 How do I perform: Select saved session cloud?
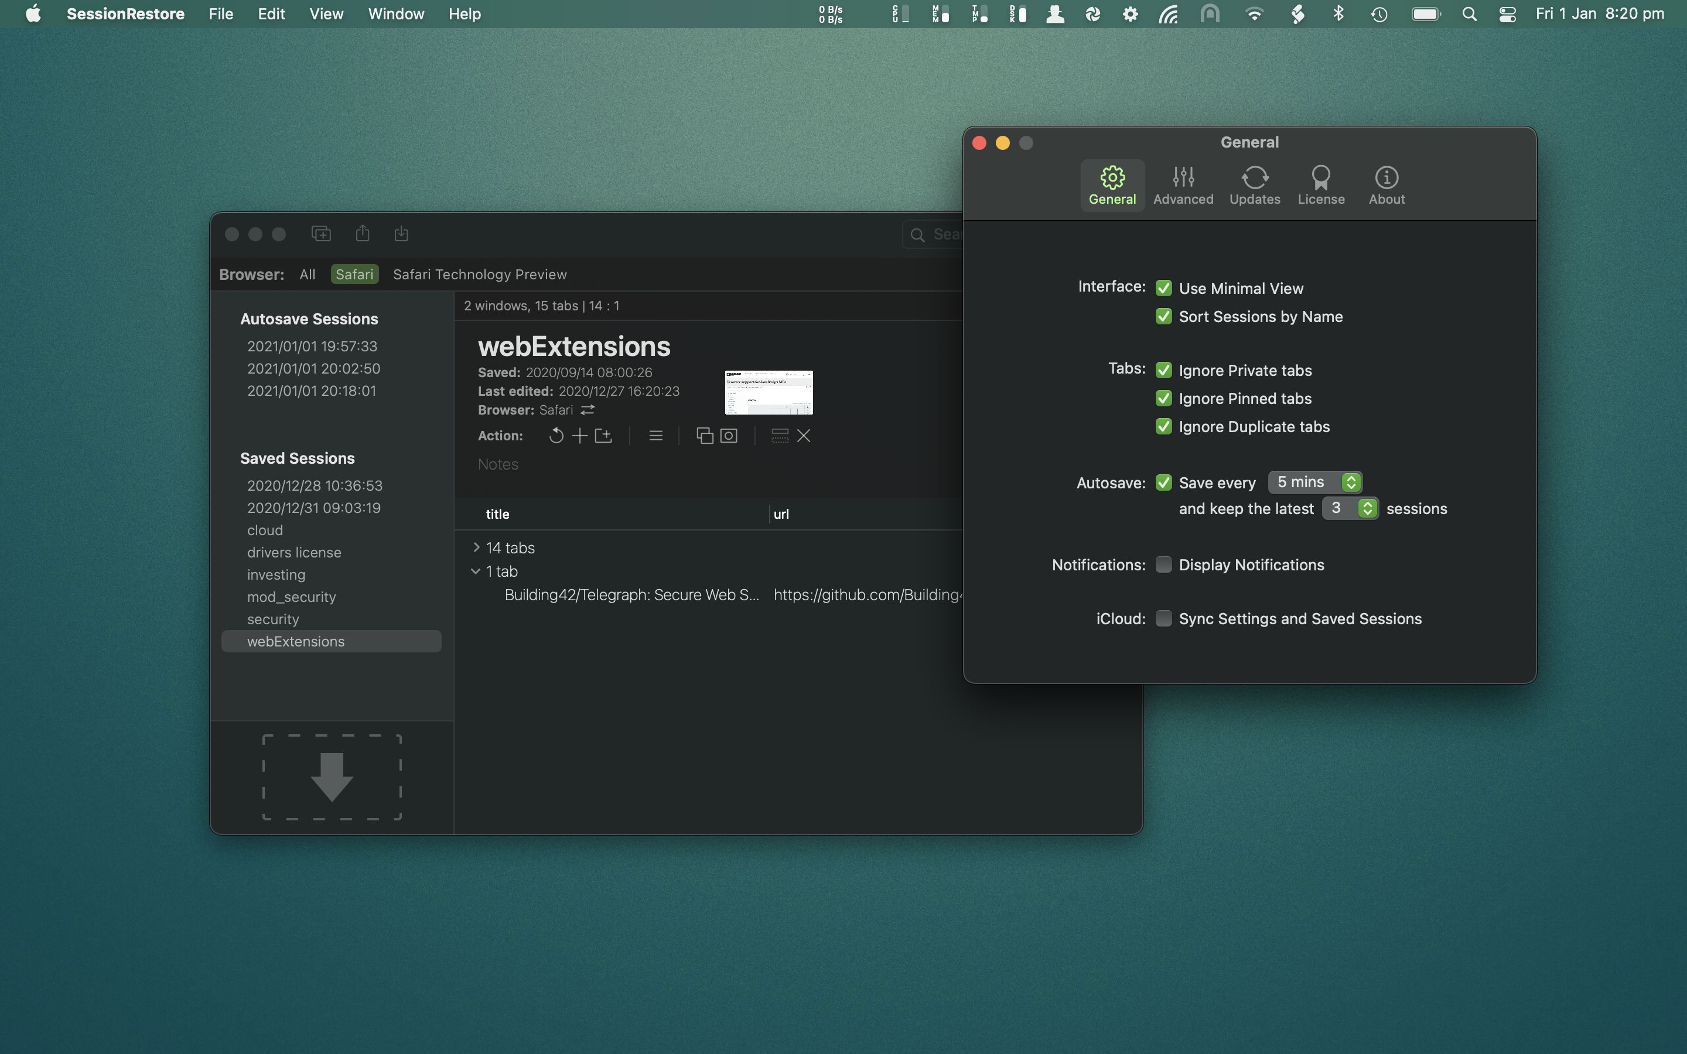265,530
